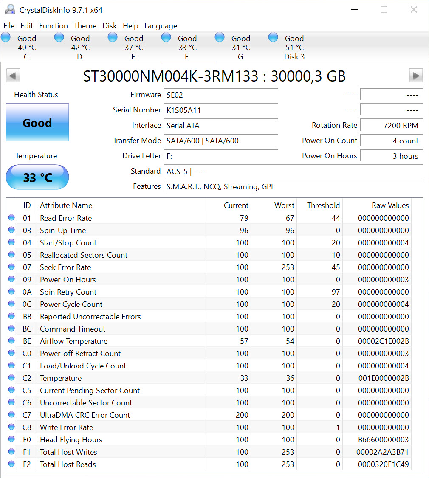429x478 pixels.
Task: Select the D: drive status orb
Action: click(59, 38)
